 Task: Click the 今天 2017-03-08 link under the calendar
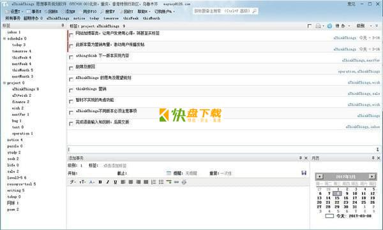[354, 216]
